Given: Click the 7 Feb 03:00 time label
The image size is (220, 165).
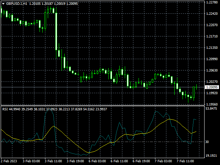Looking at the screenshot, I should click(163, 161).
